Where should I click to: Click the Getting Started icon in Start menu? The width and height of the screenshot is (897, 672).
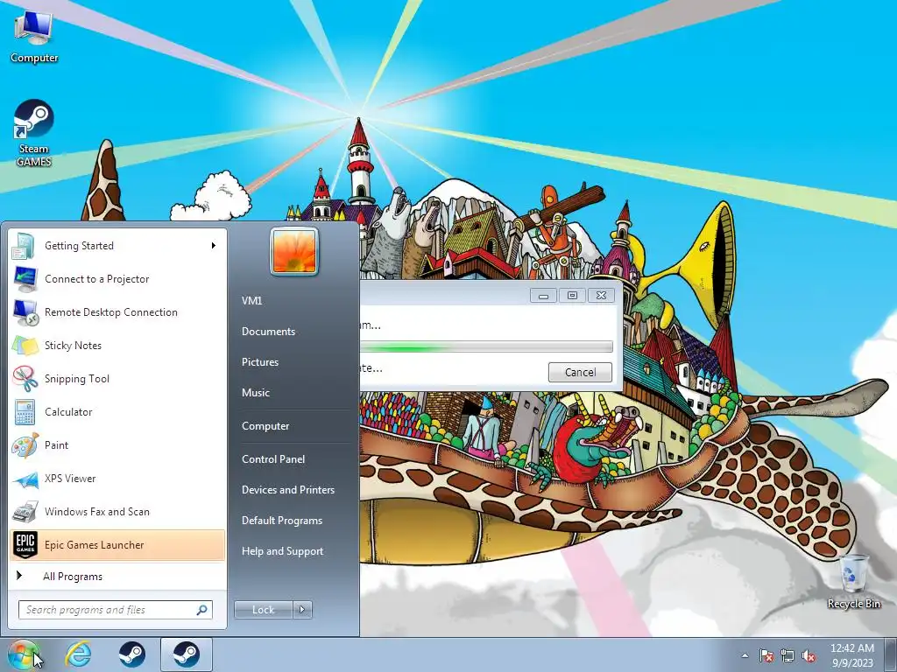click(25, 246)
